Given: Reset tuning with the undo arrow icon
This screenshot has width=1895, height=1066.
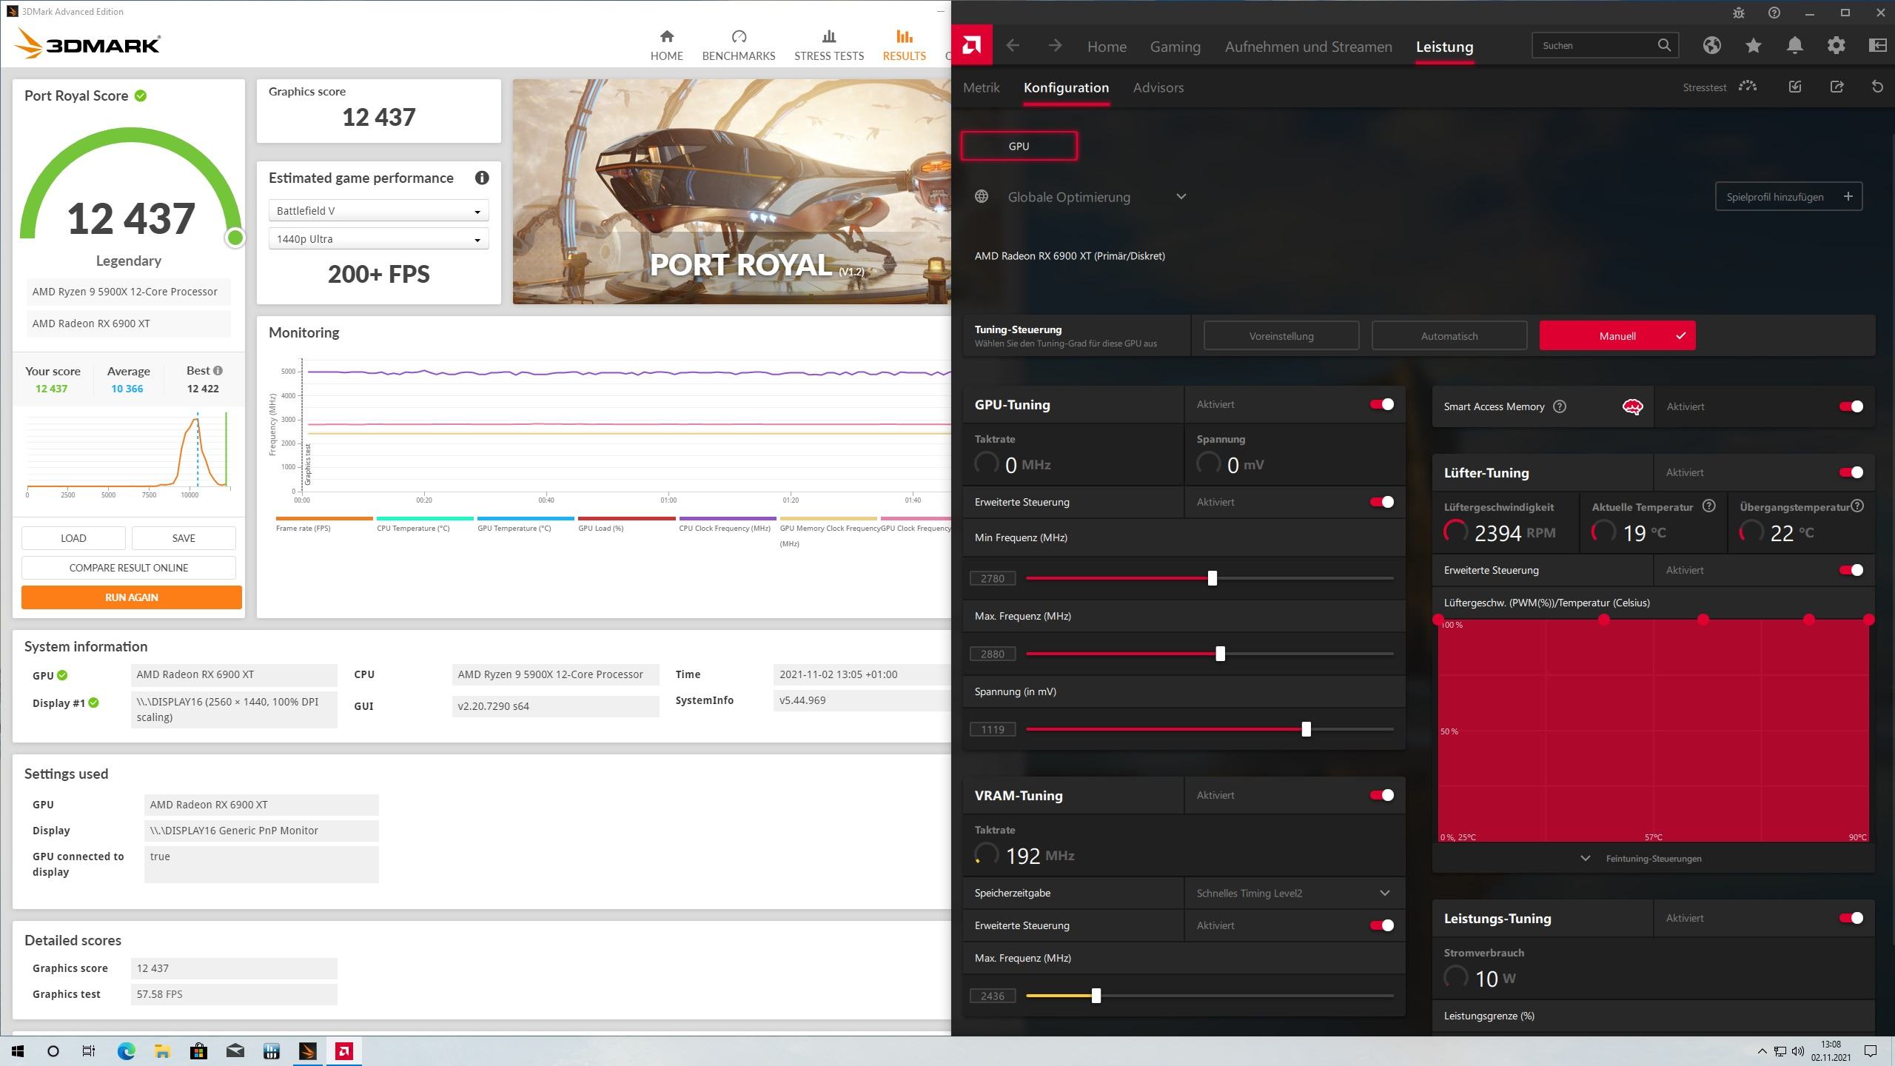Looking at the screenshot, I should tap(1877, 87).
